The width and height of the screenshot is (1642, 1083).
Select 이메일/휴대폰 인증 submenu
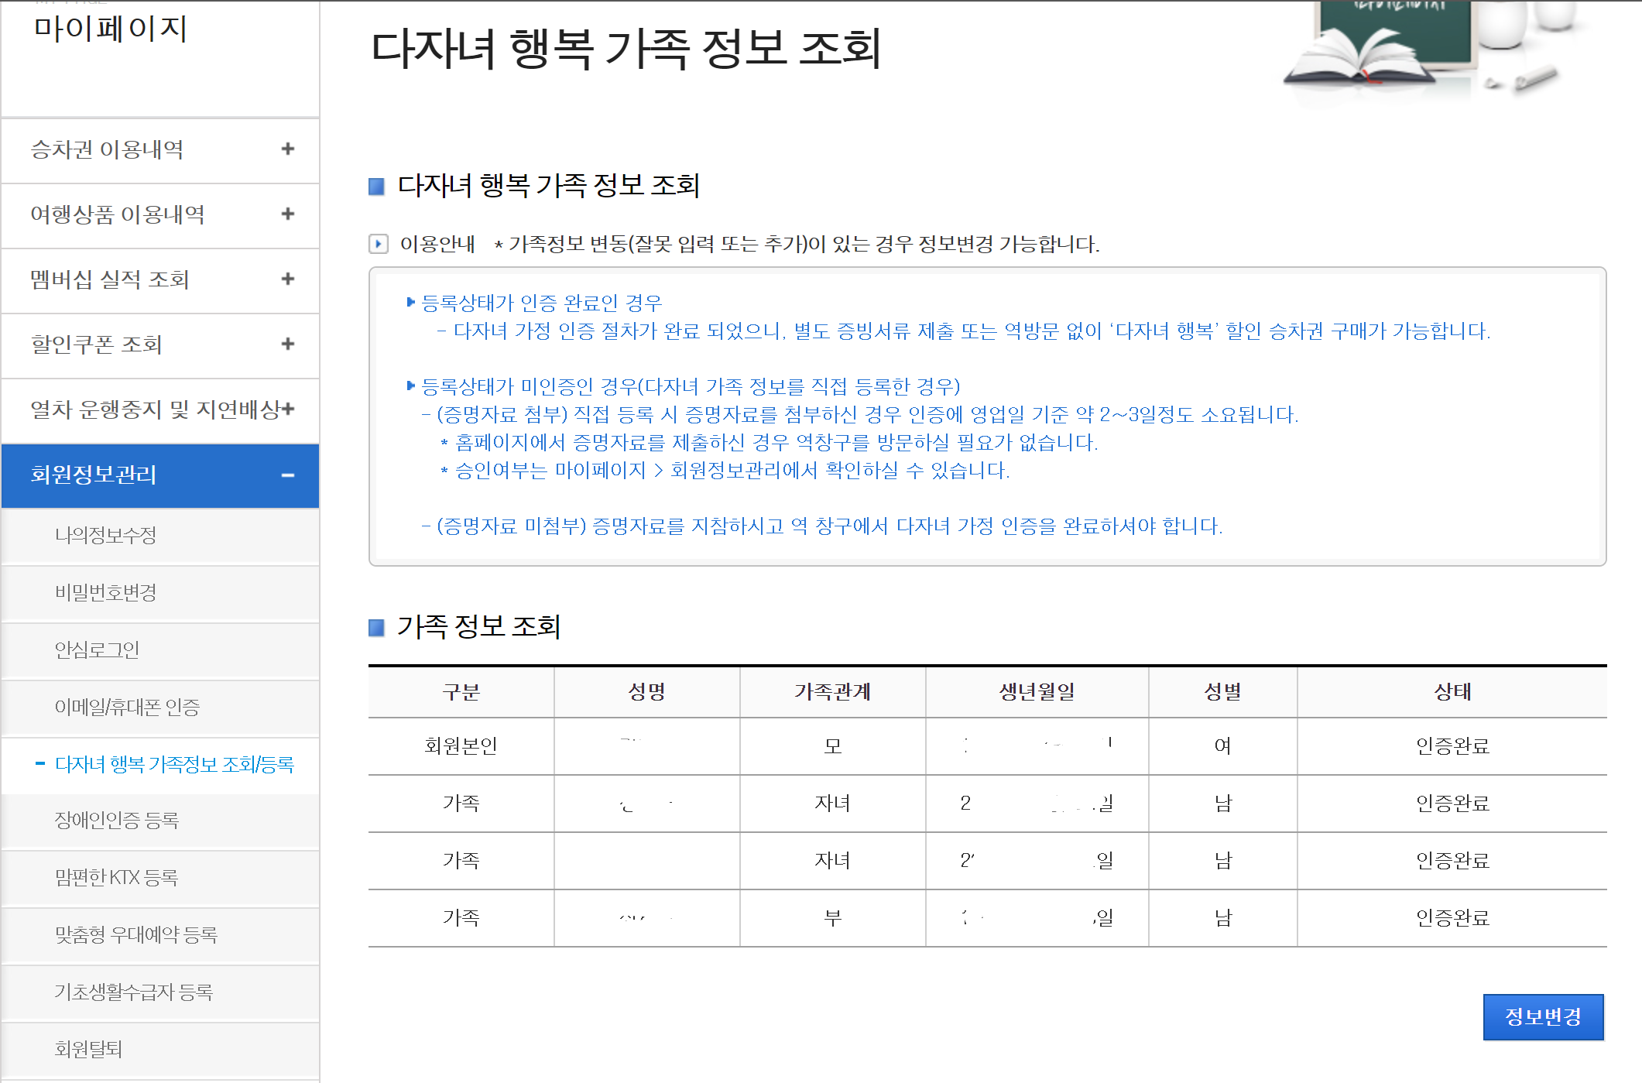127,707
